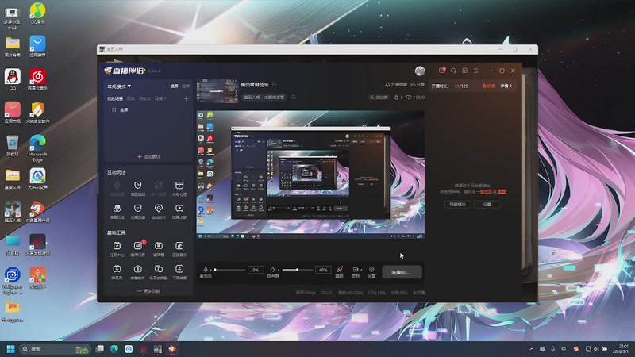635x357 pixels.
Task: Open the QQ desktop shortcut
Action: tap(13, 79)
